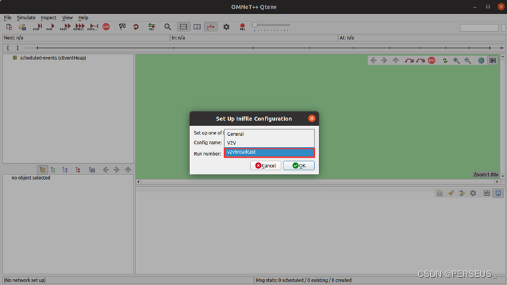This screenshot has width=507, height=285.
Task: Click the timeline bar
Action: (253, 48)
